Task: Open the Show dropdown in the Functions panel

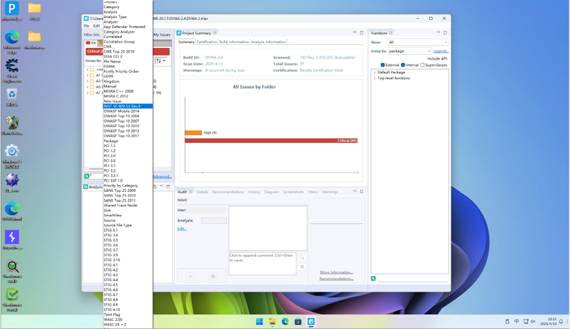Action: (418, 42)
